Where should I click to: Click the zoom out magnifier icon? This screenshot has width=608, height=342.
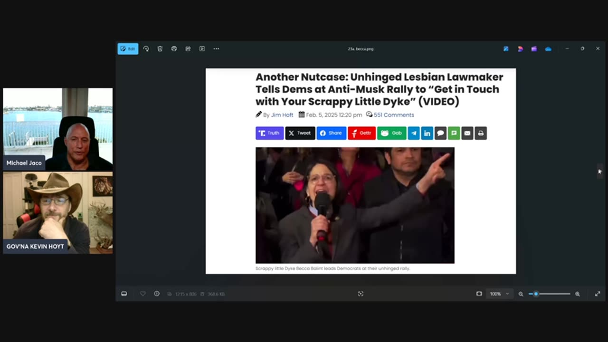coord(521,294)
